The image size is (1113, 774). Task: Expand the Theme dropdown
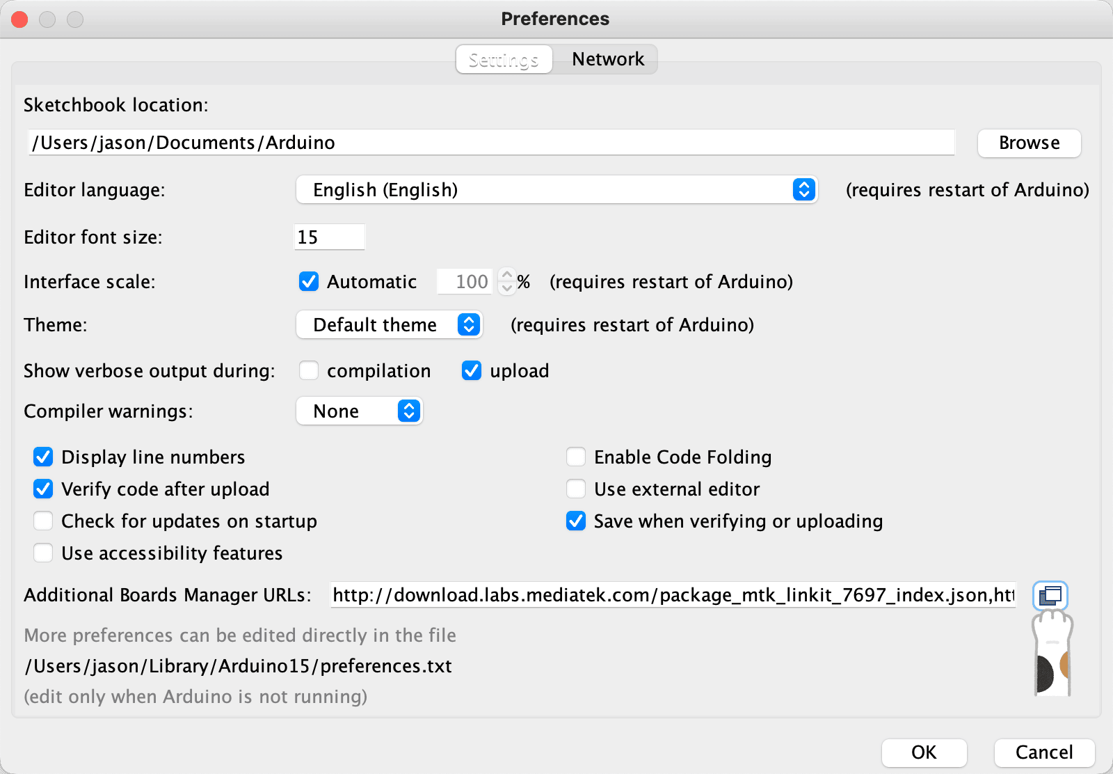[390, 325]
